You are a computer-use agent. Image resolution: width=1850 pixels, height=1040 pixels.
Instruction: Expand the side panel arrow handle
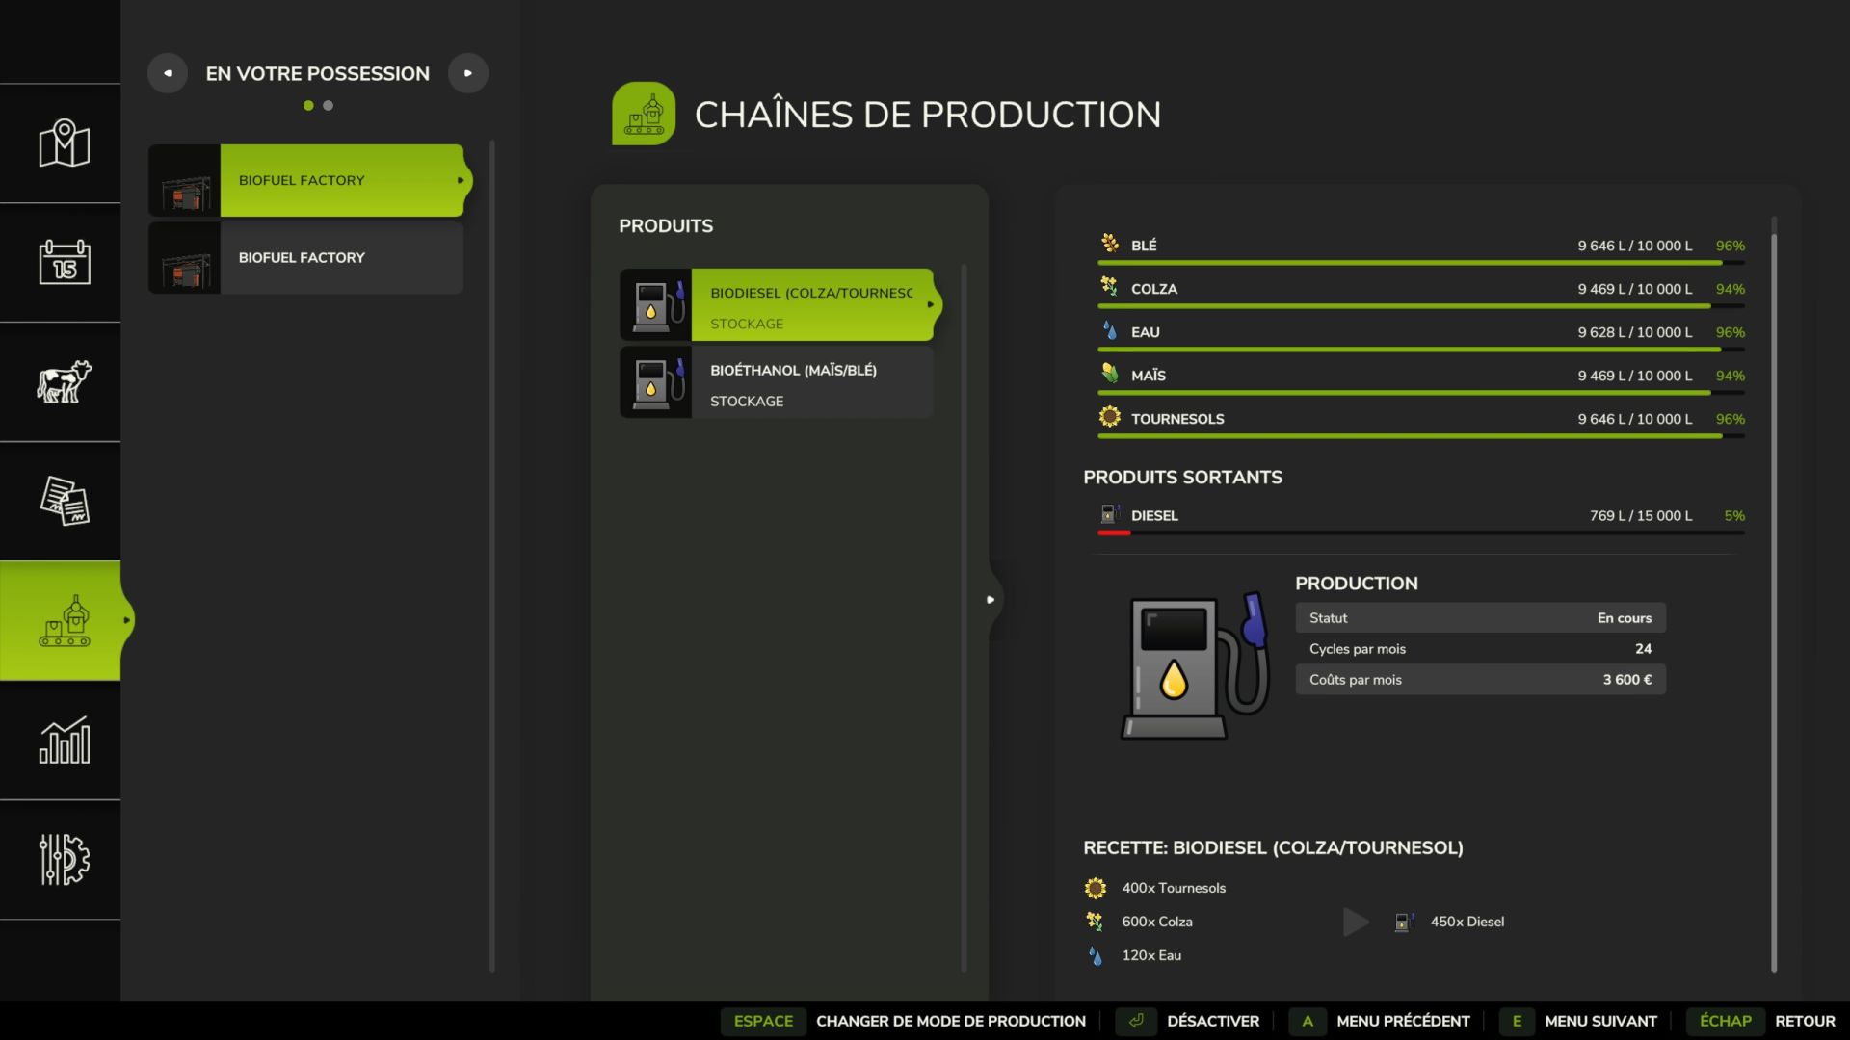click(x=991, y=599)
